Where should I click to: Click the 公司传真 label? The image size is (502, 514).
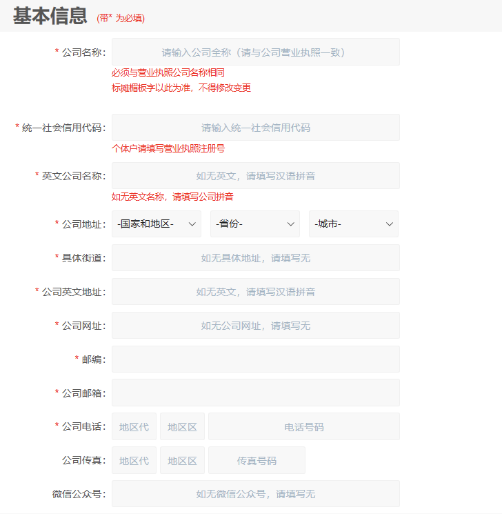pyautogui.click(x=83, y=460)
